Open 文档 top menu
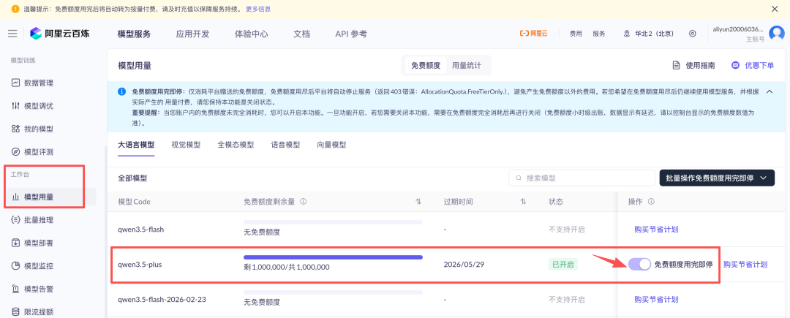This screenshot has width=790, height=318. [302, 34]
